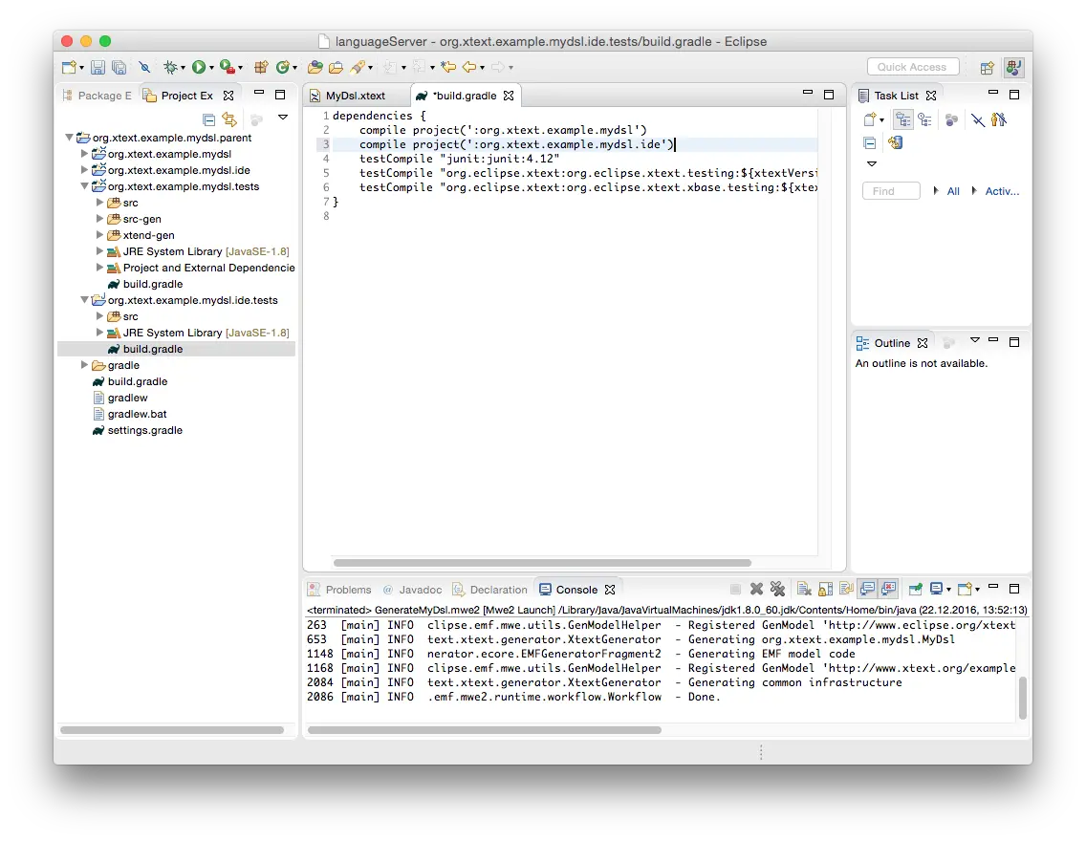The width and height of the screenshot is (1086, 841).
Task: Click the Debug bug icon
Action: [170, 67]
